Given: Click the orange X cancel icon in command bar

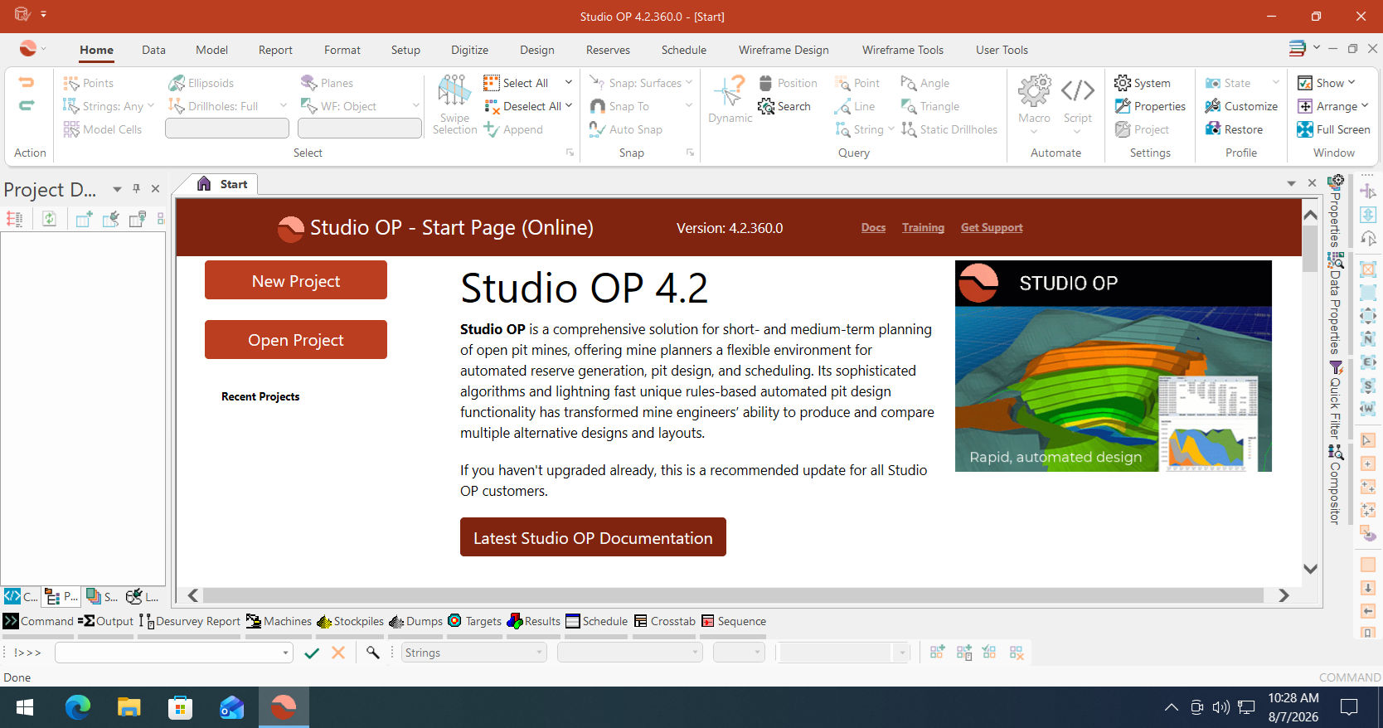Looking at the screenshot, I should [x=338, y=653].
